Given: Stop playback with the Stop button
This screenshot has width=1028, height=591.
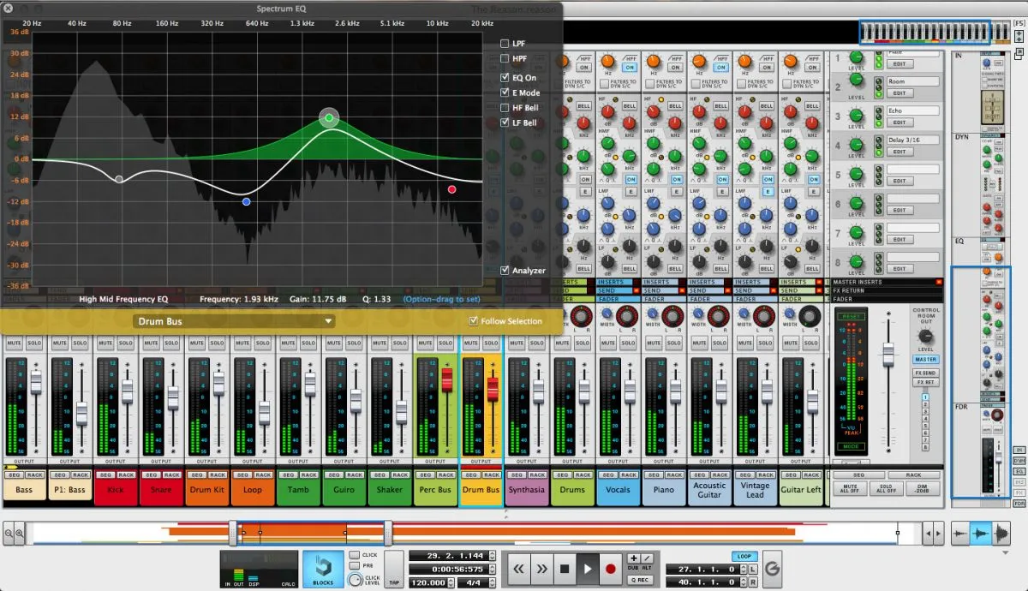Looking at the screenshot, I should pos(565,568).
